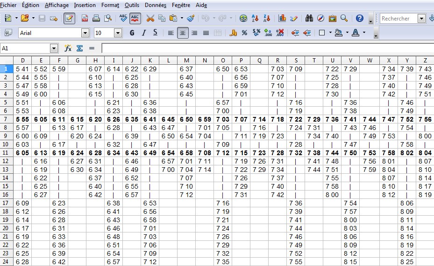This screenshot has height=266, width=434.
Task: Open the Édition menu
Action: pos(30,5)
